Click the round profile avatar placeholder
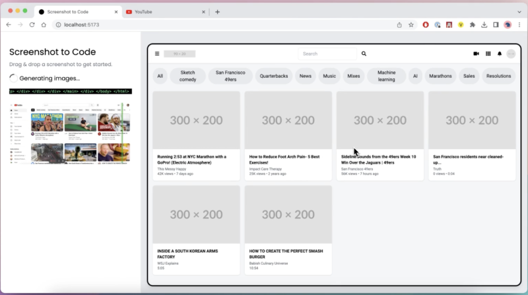This screenshot has height=295, width=528. (511, 53)
